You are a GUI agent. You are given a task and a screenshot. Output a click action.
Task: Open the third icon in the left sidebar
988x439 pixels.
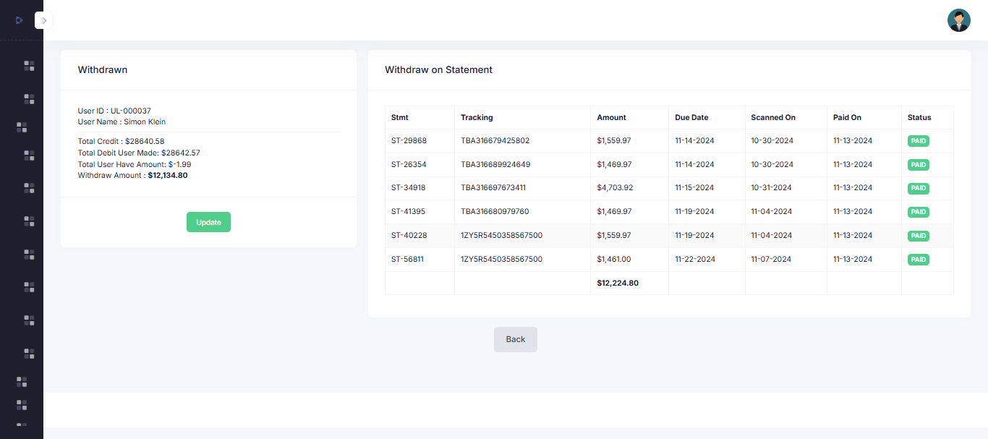coord(22,127)
